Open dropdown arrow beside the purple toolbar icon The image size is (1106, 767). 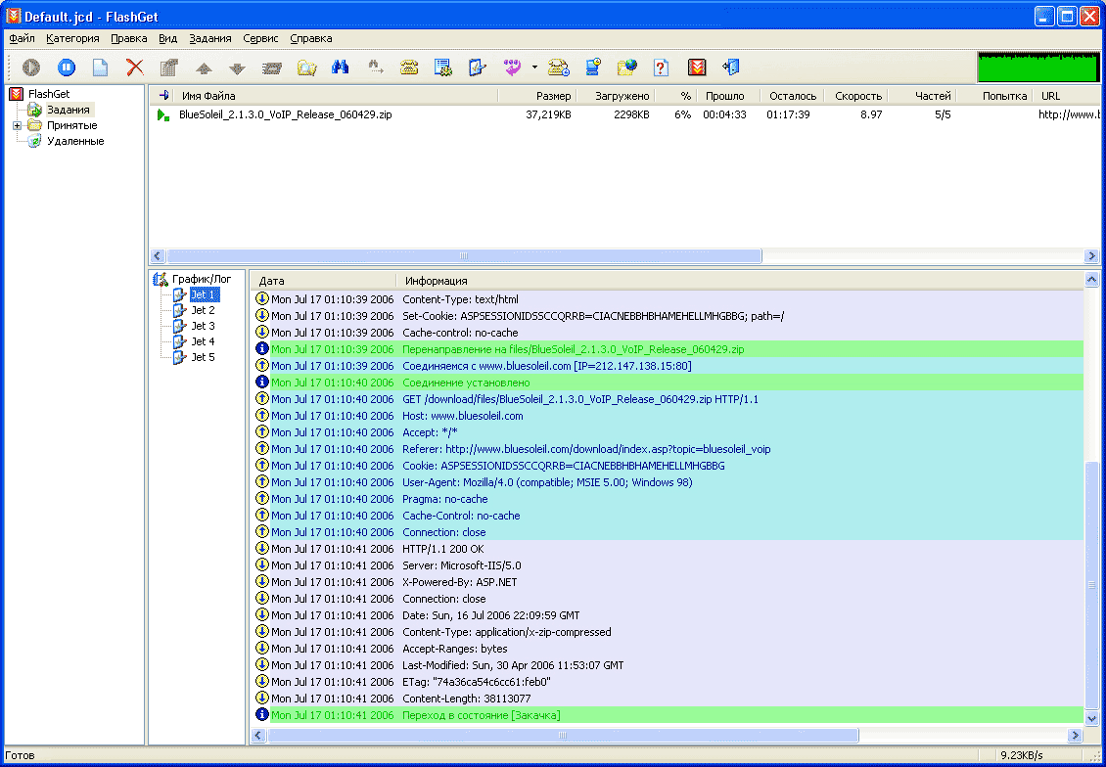(x=534, y=68)
